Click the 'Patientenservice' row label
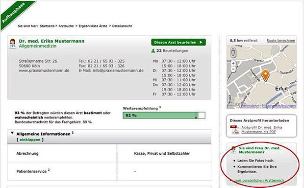 click(31, 171)
